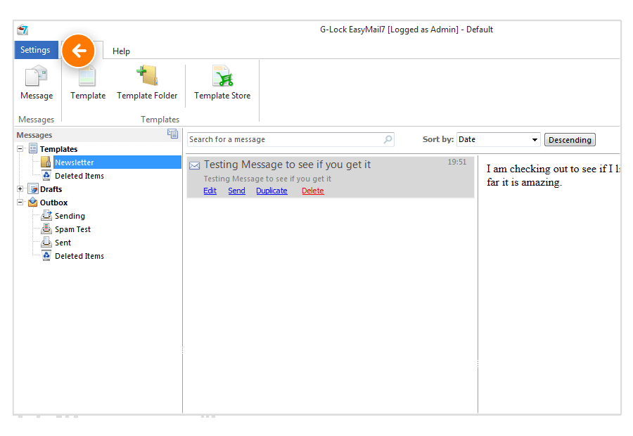
Task: Click the 19:51 message timestamp
Action: pyautogui.click(x=457, y=162)
